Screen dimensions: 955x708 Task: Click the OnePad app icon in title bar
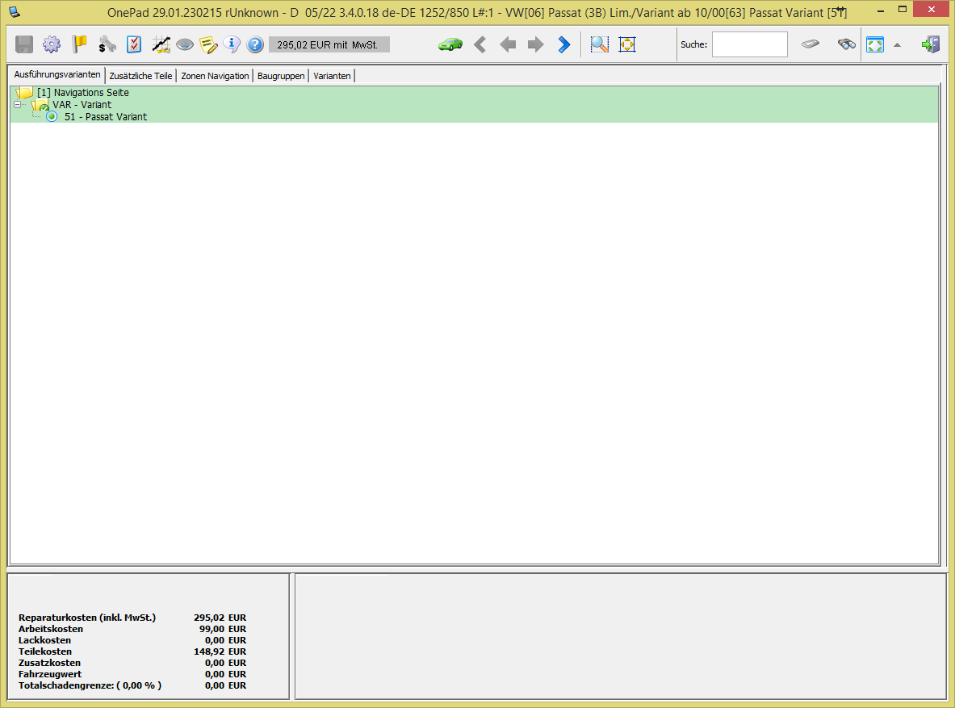coord(15,11)
